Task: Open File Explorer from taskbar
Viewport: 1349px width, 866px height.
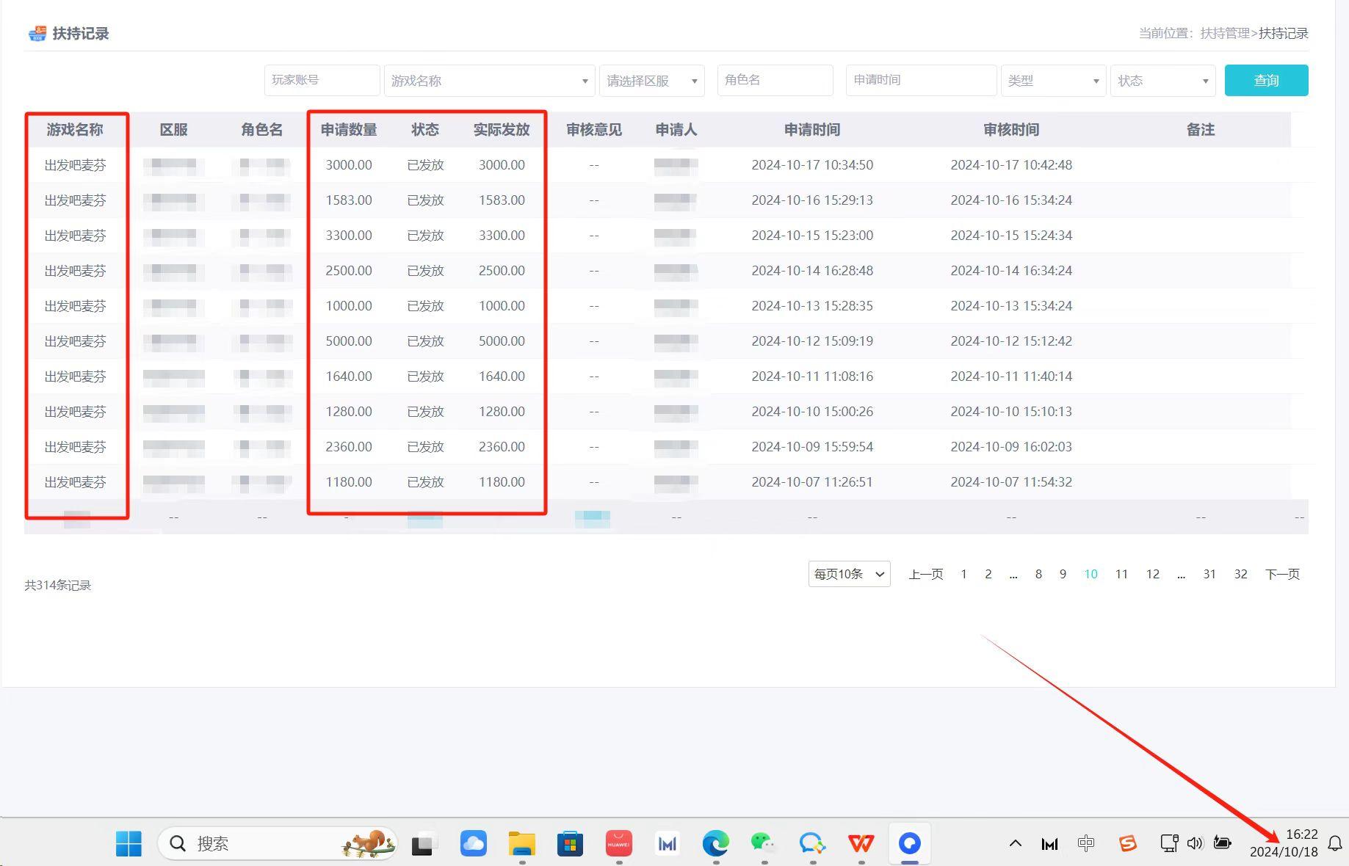Action: pyautogui.click(x=521, y=843)
